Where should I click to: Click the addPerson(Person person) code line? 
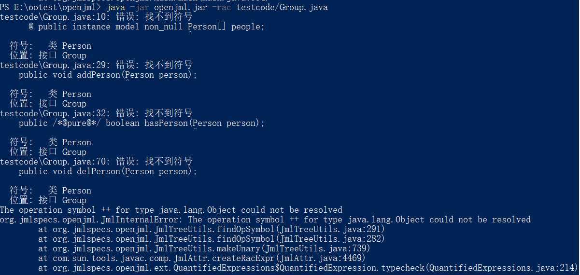pos(108,75)
